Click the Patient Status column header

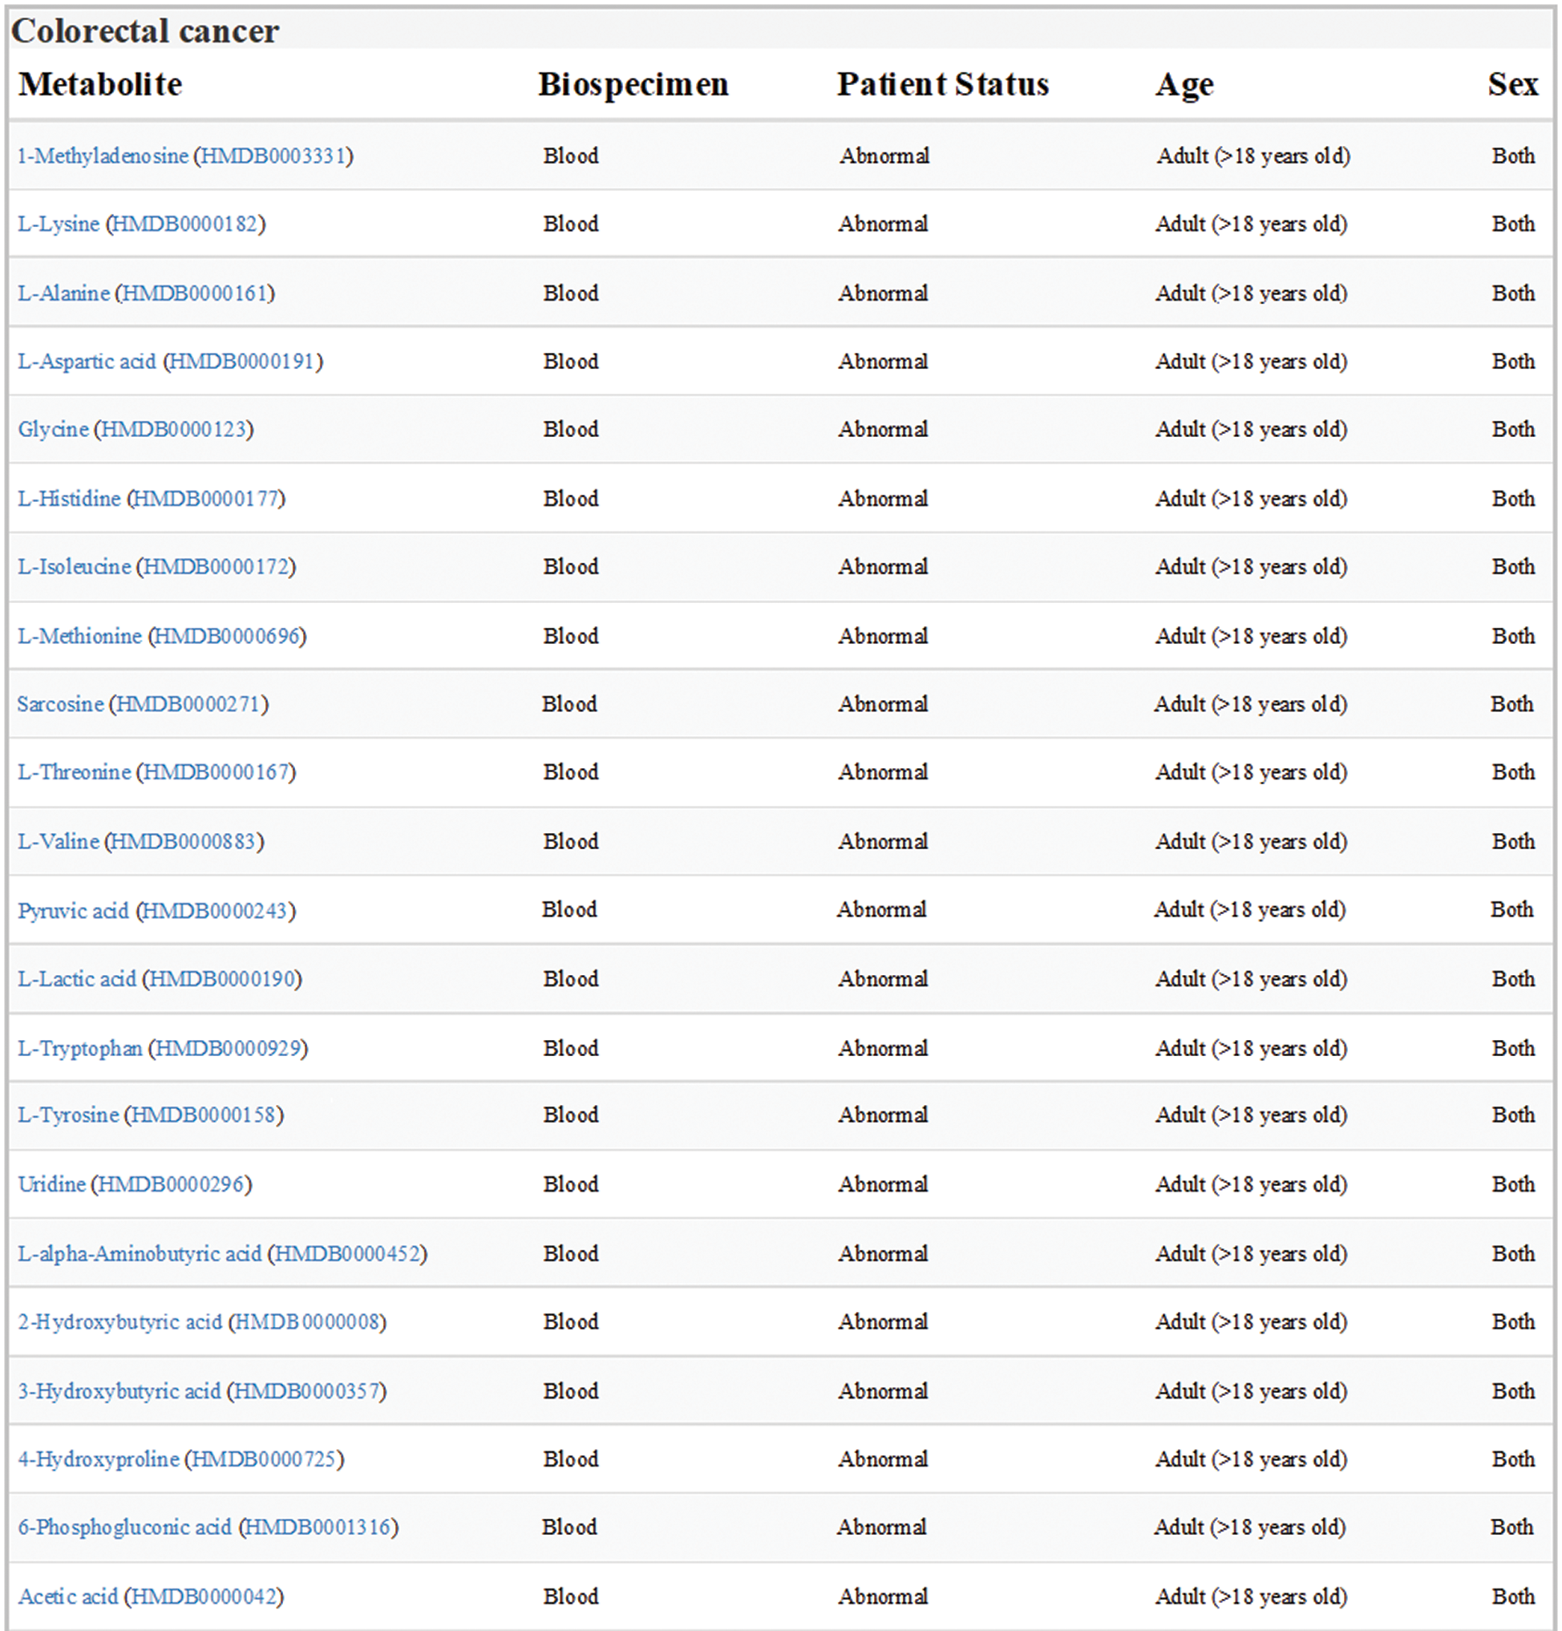[x=942, y=85]
